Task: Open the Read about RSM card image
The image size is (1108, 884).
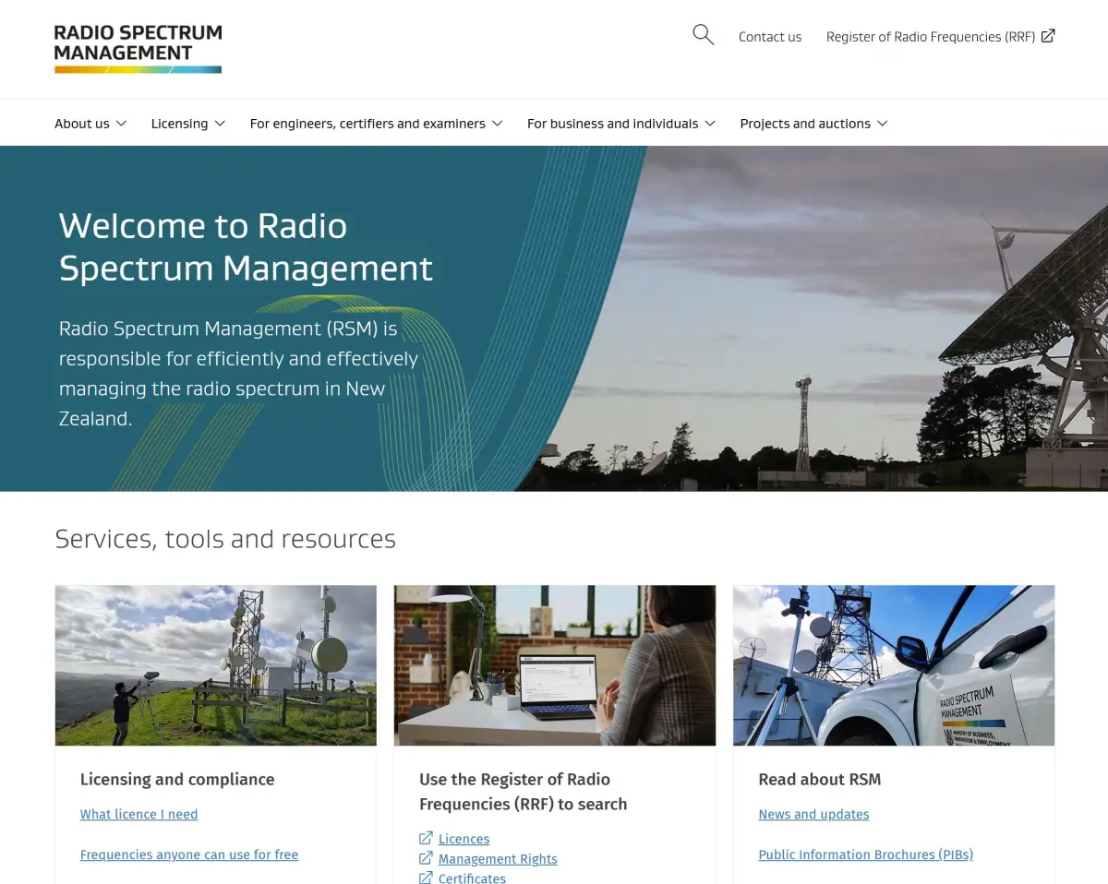Action: (894, 664)
